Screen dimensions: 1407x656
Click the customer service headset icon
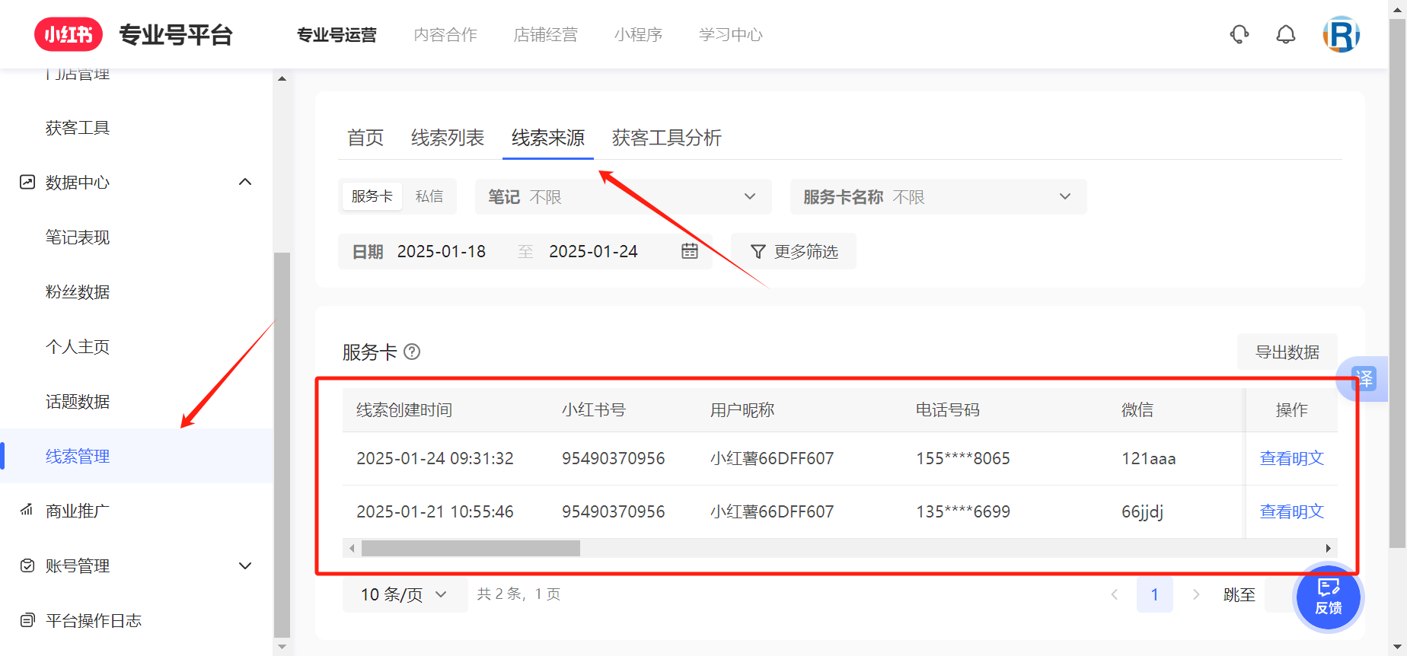(1239, 34)
